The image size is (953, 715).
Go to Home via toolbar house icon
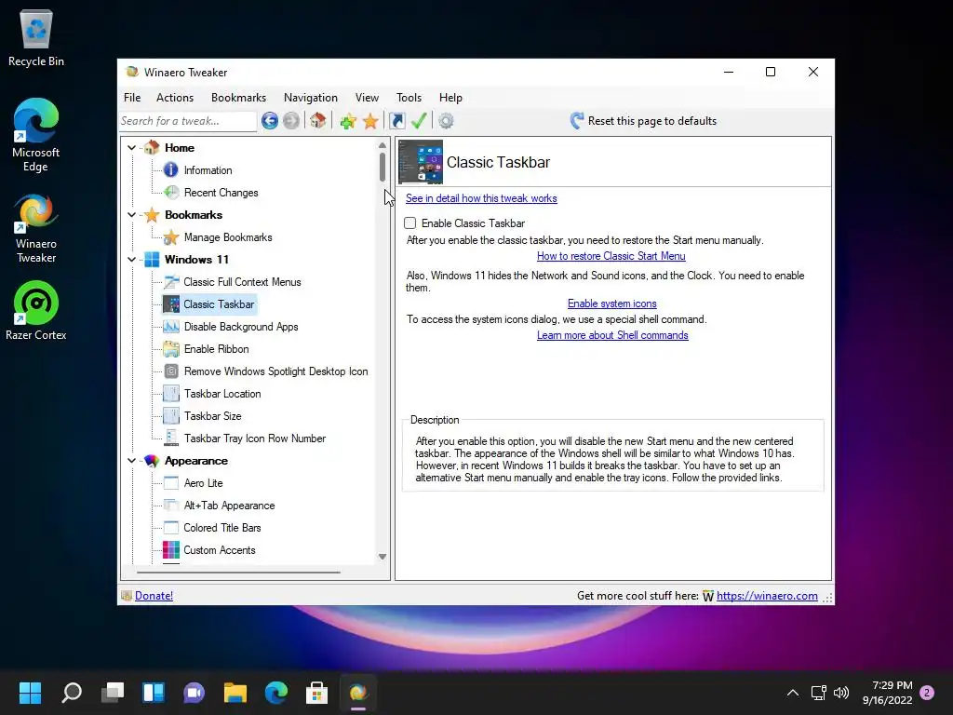317,120
